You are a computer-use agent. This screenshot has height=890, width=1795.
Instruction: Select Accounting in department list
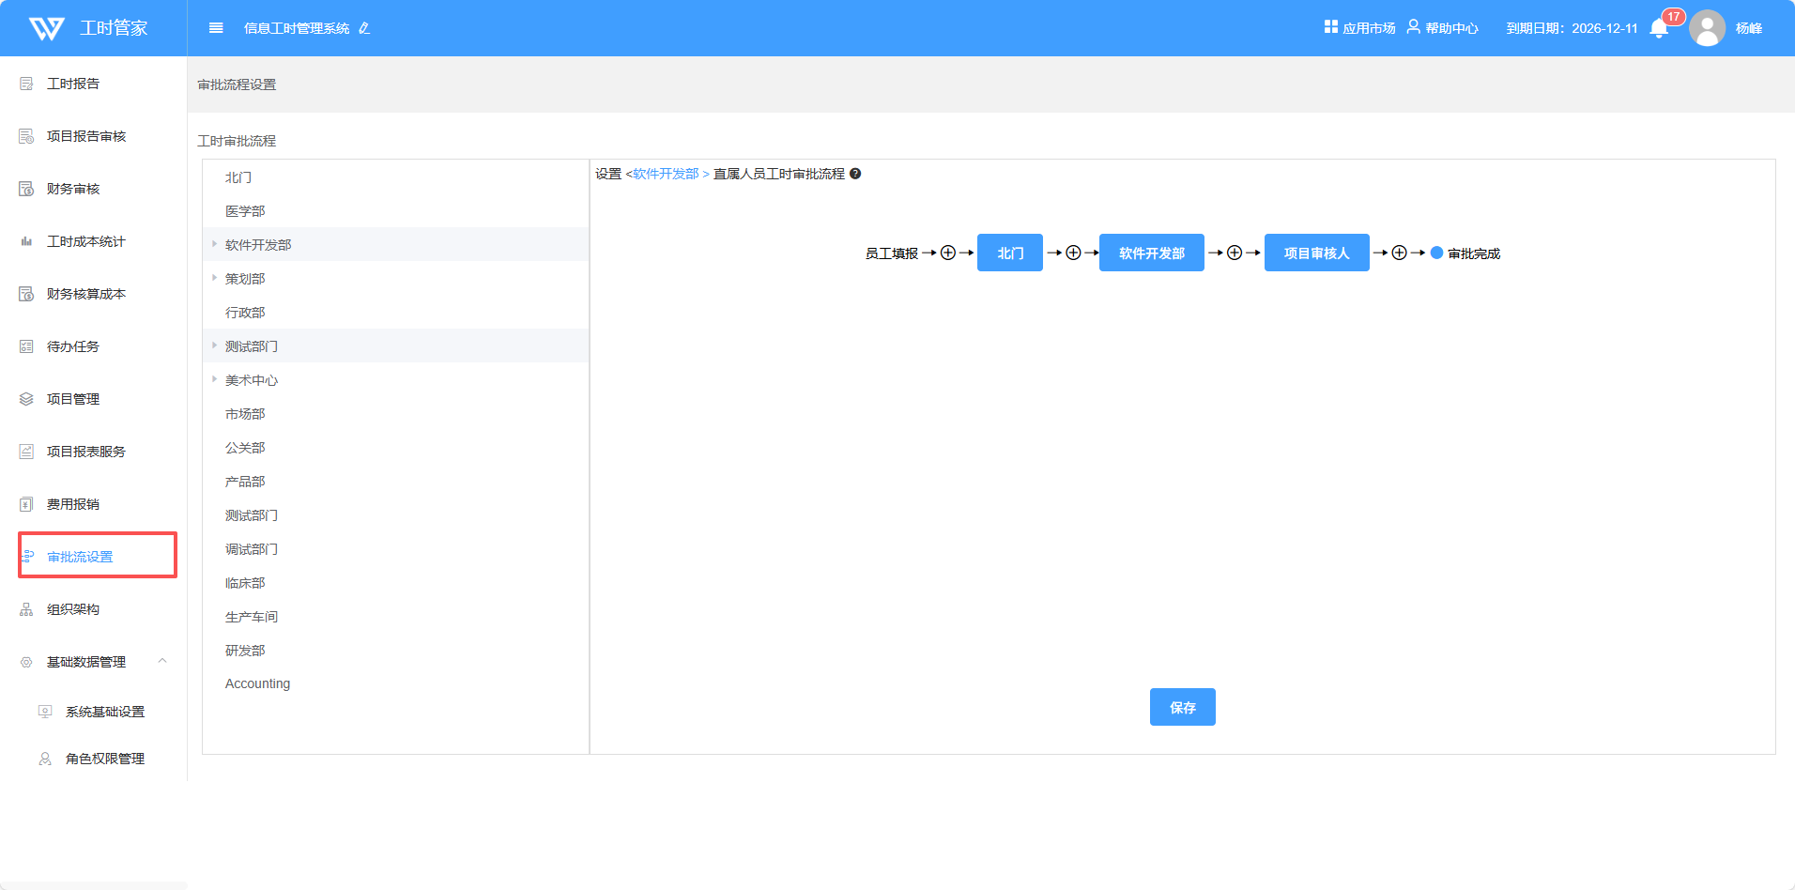(257, 683)
